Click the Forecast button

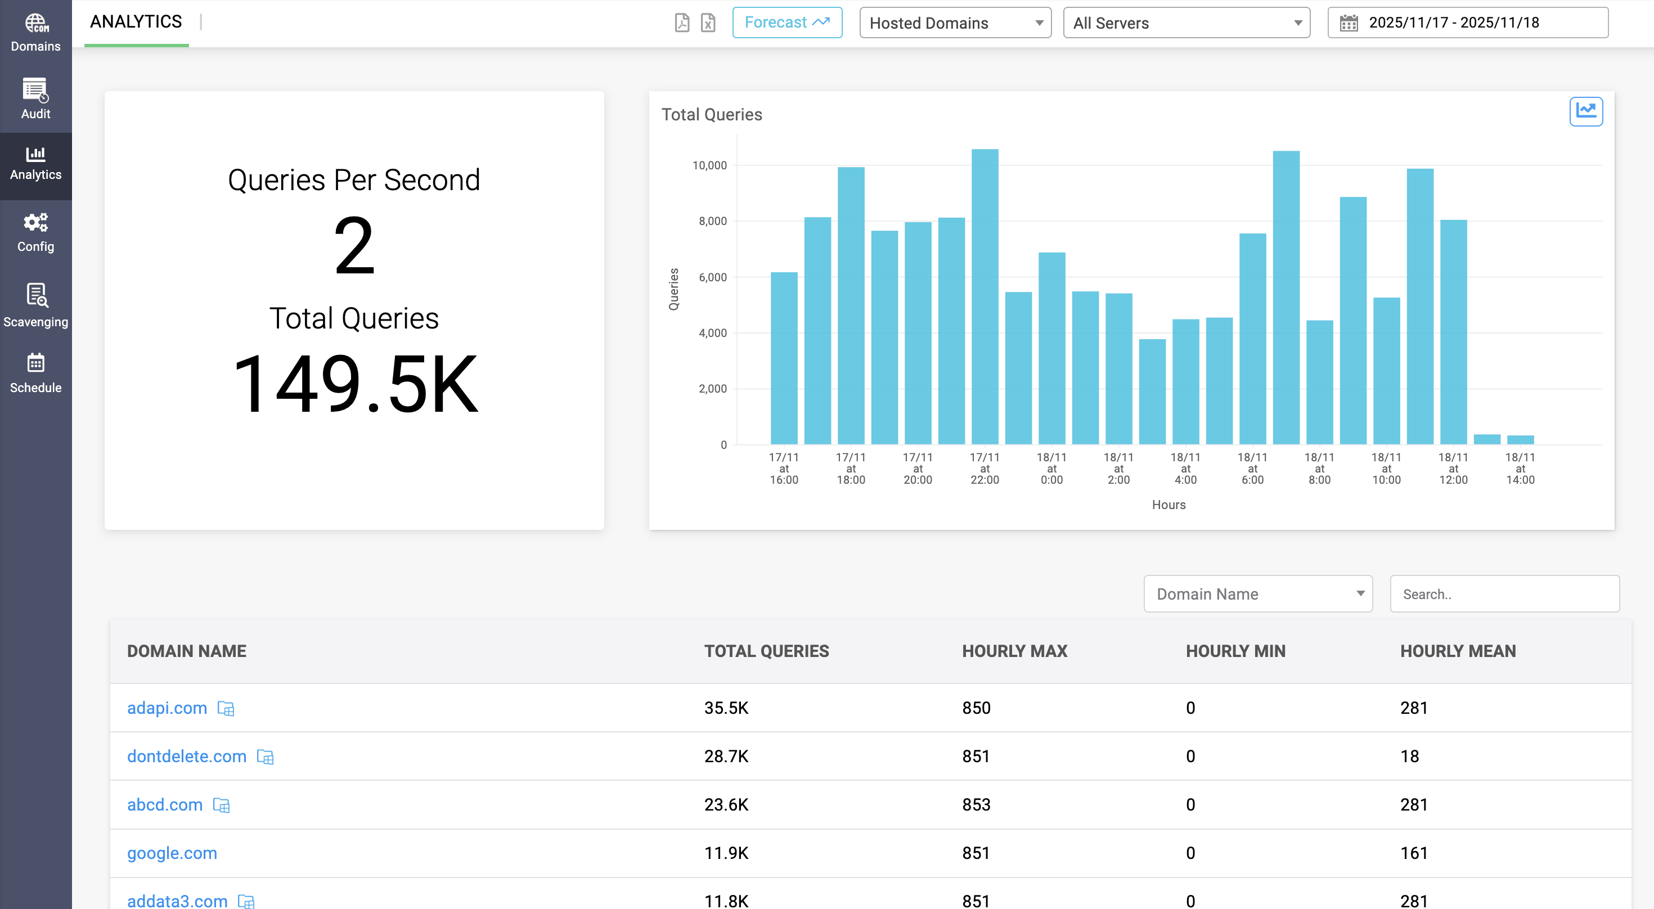click(786, 22)
